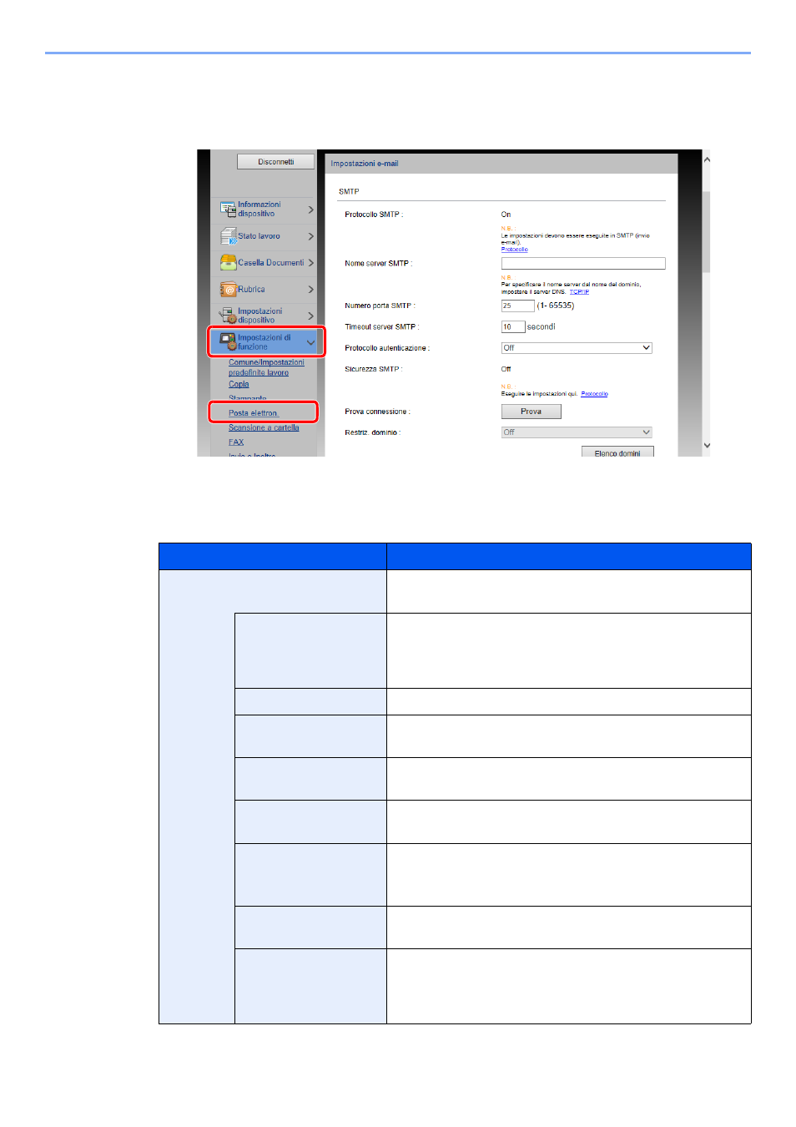Viewport: 796px width, 1127px height.
Task: Click the Casella Documenti box icon
Action: (228, 262)
